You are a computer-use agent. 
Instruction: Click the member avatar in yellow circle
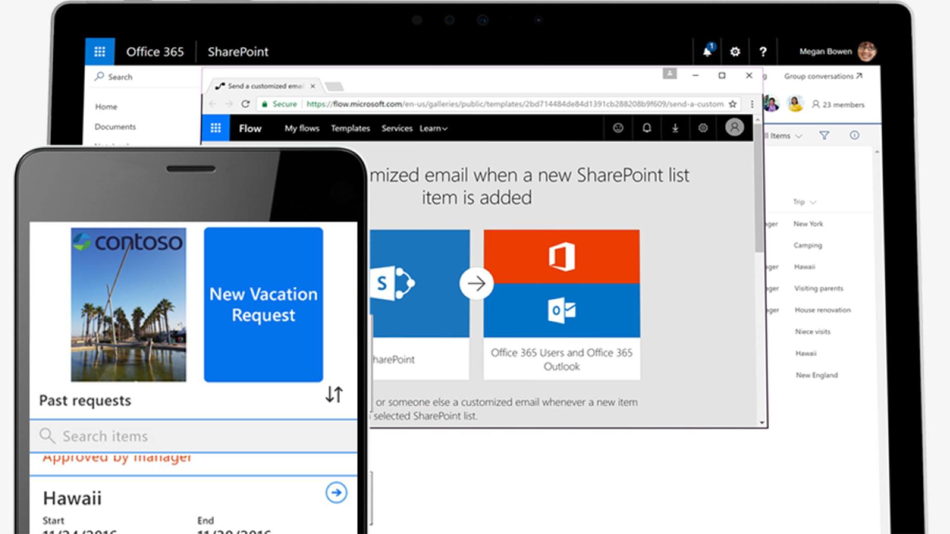[795, 104]
